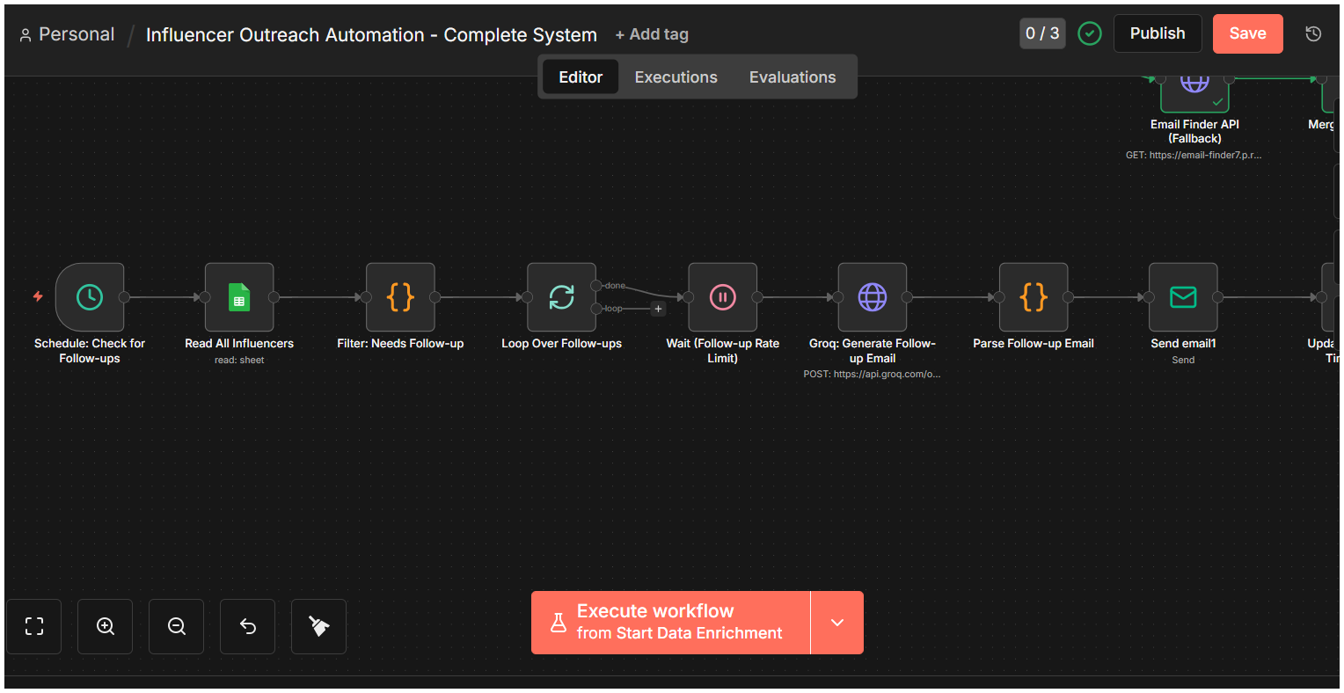Click the zoom to fit button
Viewport: 1344px width, 693px height.
pyautogui.click(x=34, y=626)
